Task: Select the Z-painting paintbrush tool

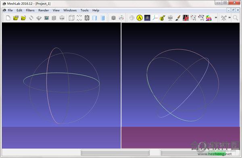Action: [x=178, y=18]
